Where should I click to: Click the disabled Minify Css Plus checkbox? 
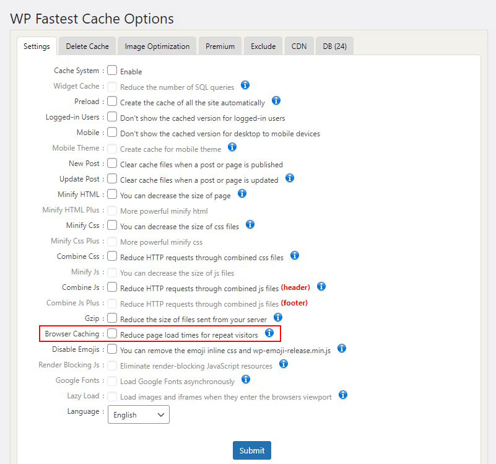coord(112,242)
